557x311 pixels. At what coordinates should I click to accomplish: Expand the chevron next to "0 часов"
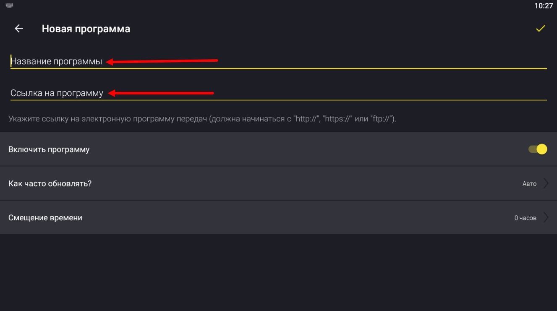click(x=546, y=217)
